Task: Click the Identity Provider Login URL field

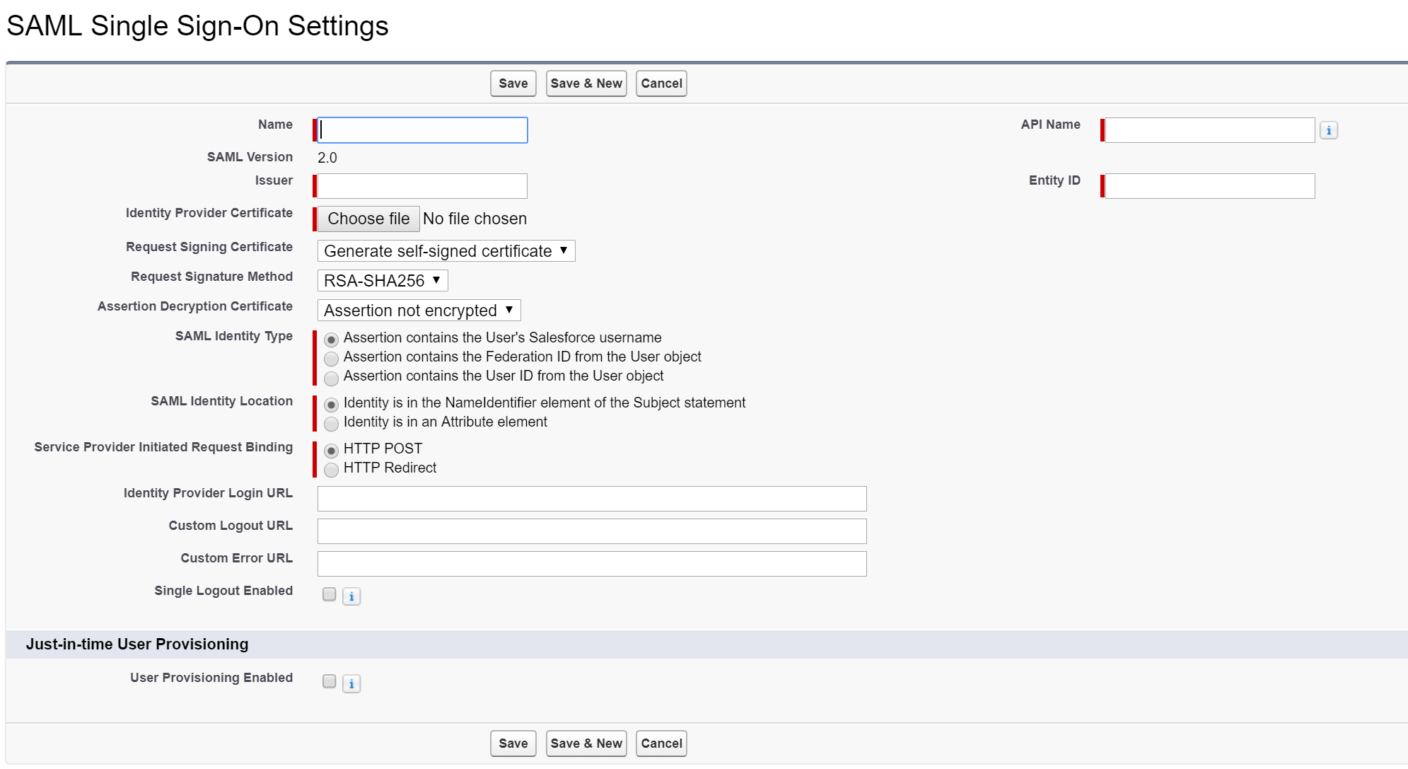Action: (591, 499)
